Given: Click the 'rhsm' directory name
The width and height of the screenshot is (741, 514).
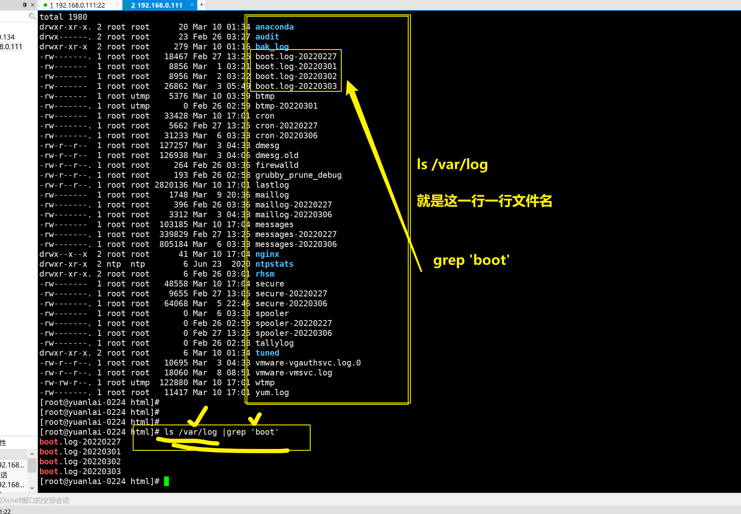Looking at the screenshot, I should tap(265, 274).
